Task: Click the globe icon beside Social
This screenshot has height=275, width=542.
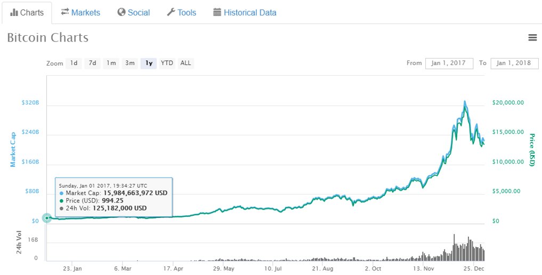Action: [x=122, y=12]
